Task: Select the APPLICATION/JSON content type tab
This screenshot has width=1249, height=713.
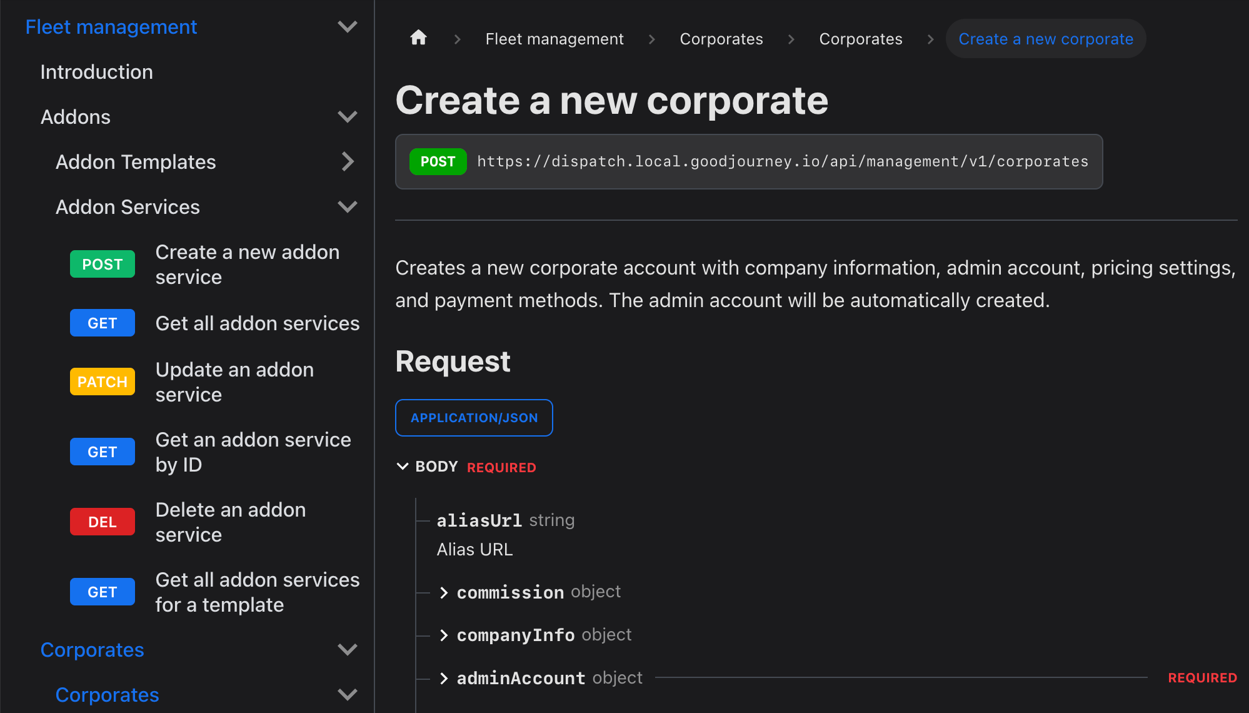Action: point(474,418)
